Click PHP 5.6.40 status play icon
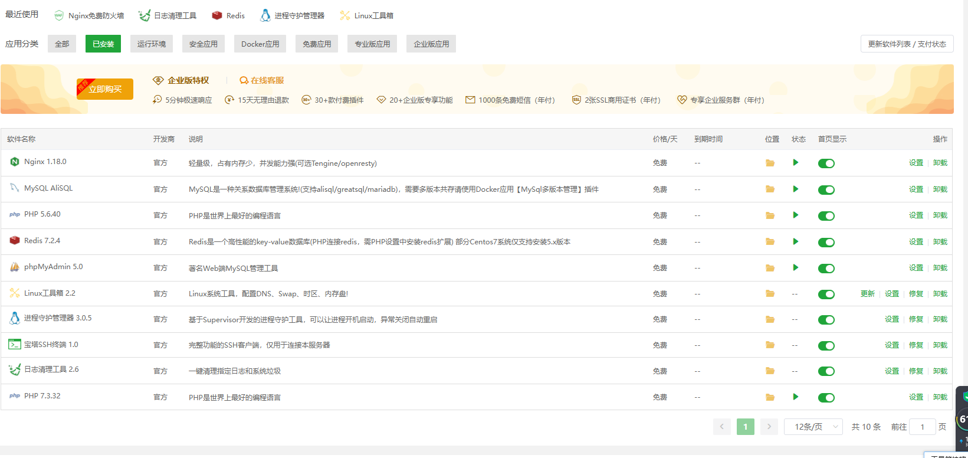 (x=796, y=215)
